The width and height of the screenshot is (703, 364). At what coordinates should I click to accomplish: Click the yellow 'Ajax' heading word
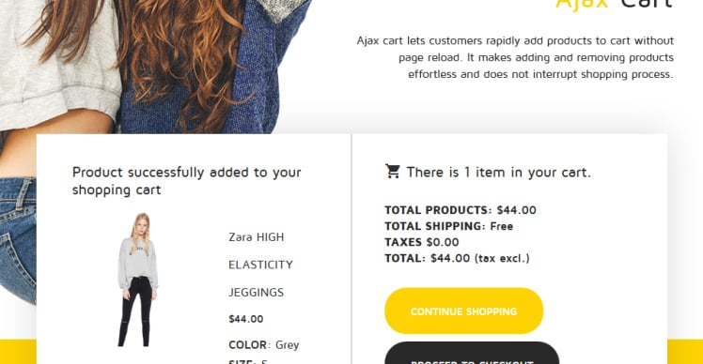click(x=582, y=4)
